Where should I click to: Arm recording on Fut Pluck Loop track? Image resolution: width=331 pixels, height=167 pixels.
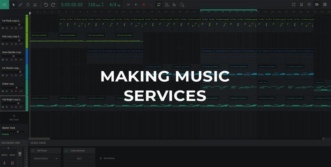[12, 28]
